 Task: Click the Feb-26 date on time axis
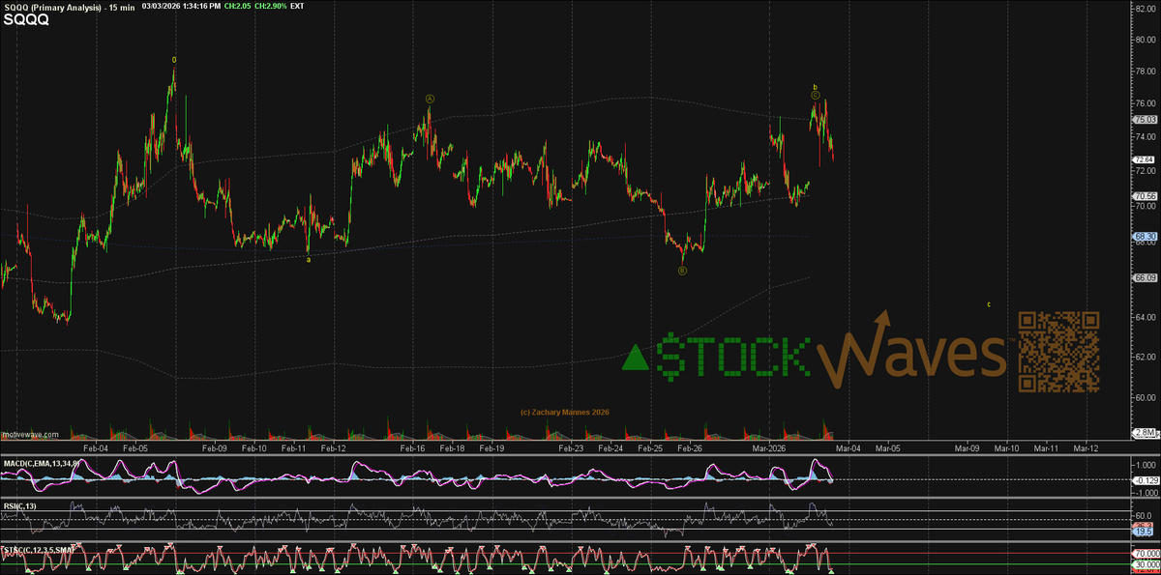click(x=690, y=448)
